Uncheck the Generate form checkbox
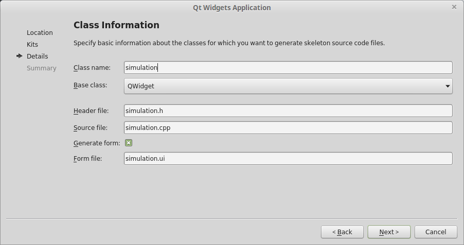Viewport: 464px width, 245px height. [129, 143]
